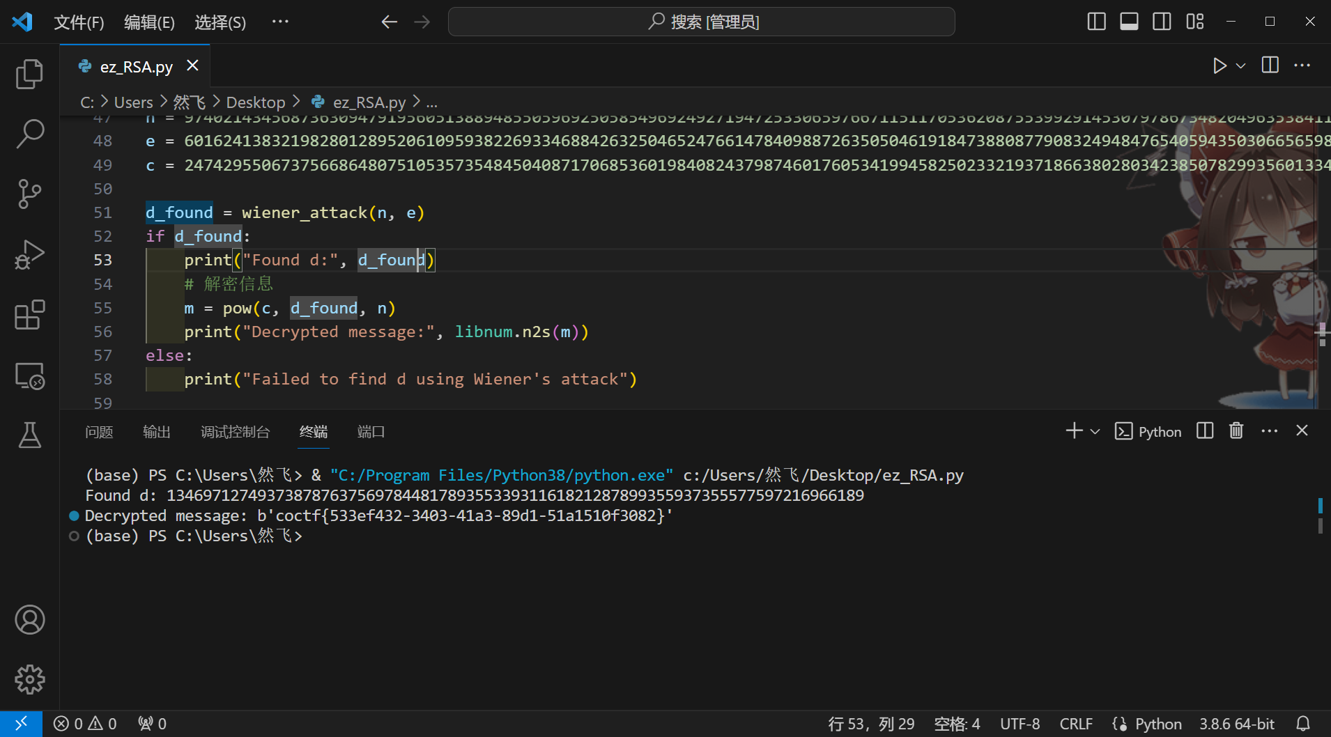This screenshot has width=1331, height=737.
Task: Split the terminal pane
Action: click(x=1205, y=430)
